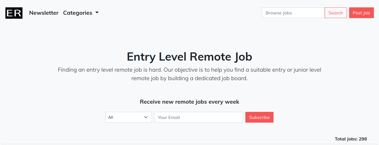Hit the red Subscribe button

(259, 117)
